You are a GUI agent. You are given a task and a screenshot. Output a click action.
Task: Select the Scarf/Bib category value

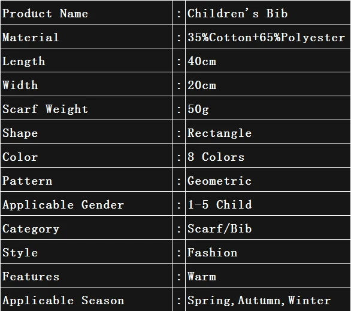(219, 228)
